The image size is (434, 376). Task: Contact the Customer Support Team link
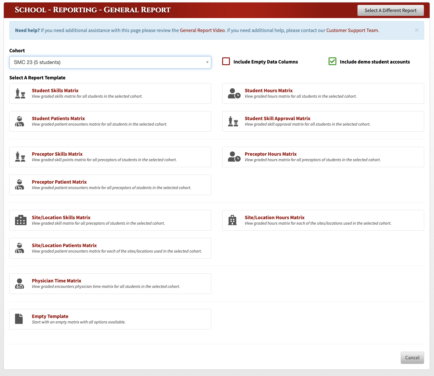(352, 30)
